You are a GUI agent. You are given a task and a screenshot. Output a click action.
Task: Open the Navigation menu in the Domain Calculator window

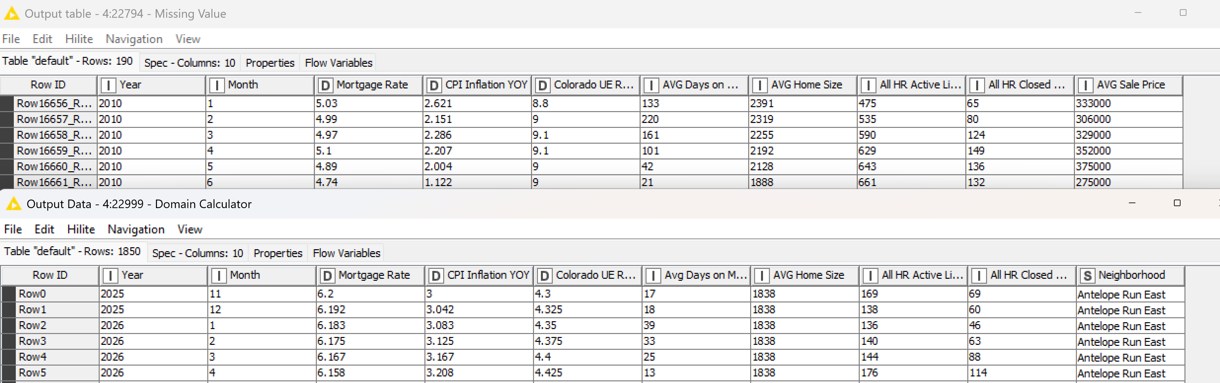click(136, 229)
